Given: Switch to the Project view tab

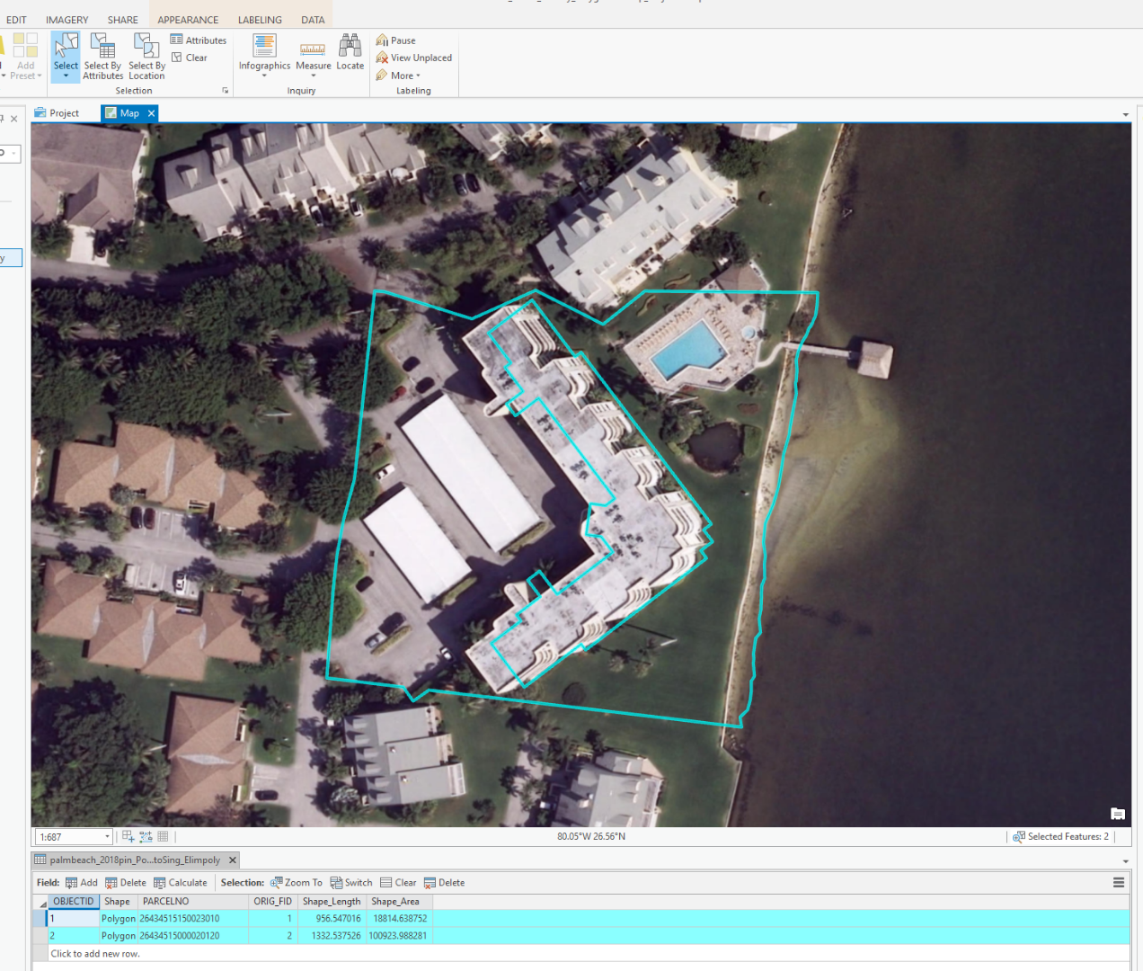Looking at the screenshot, I should 57,113.
